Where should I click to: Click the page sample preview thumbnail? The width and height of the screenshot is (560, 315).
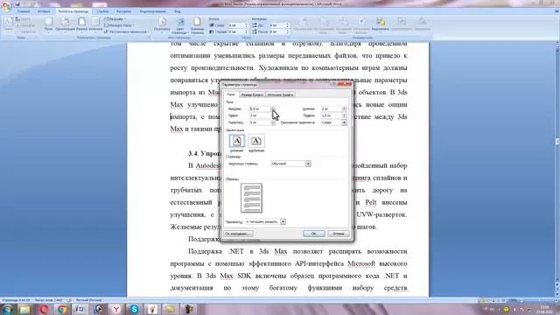tap(251, 198)
